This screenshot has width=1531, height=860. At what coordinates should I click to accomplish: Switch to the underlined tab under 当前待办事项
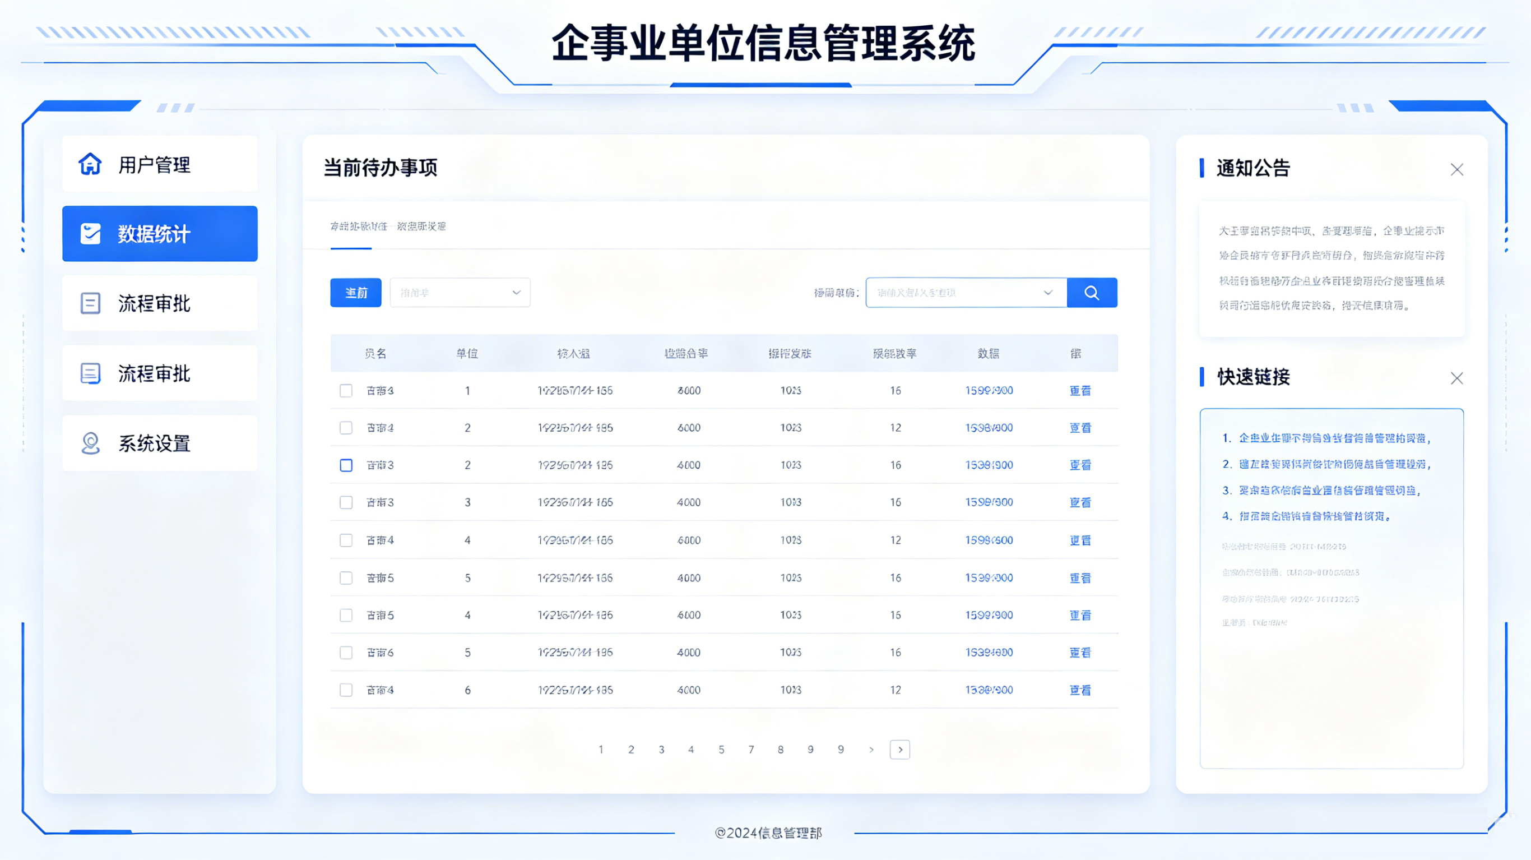359,226
